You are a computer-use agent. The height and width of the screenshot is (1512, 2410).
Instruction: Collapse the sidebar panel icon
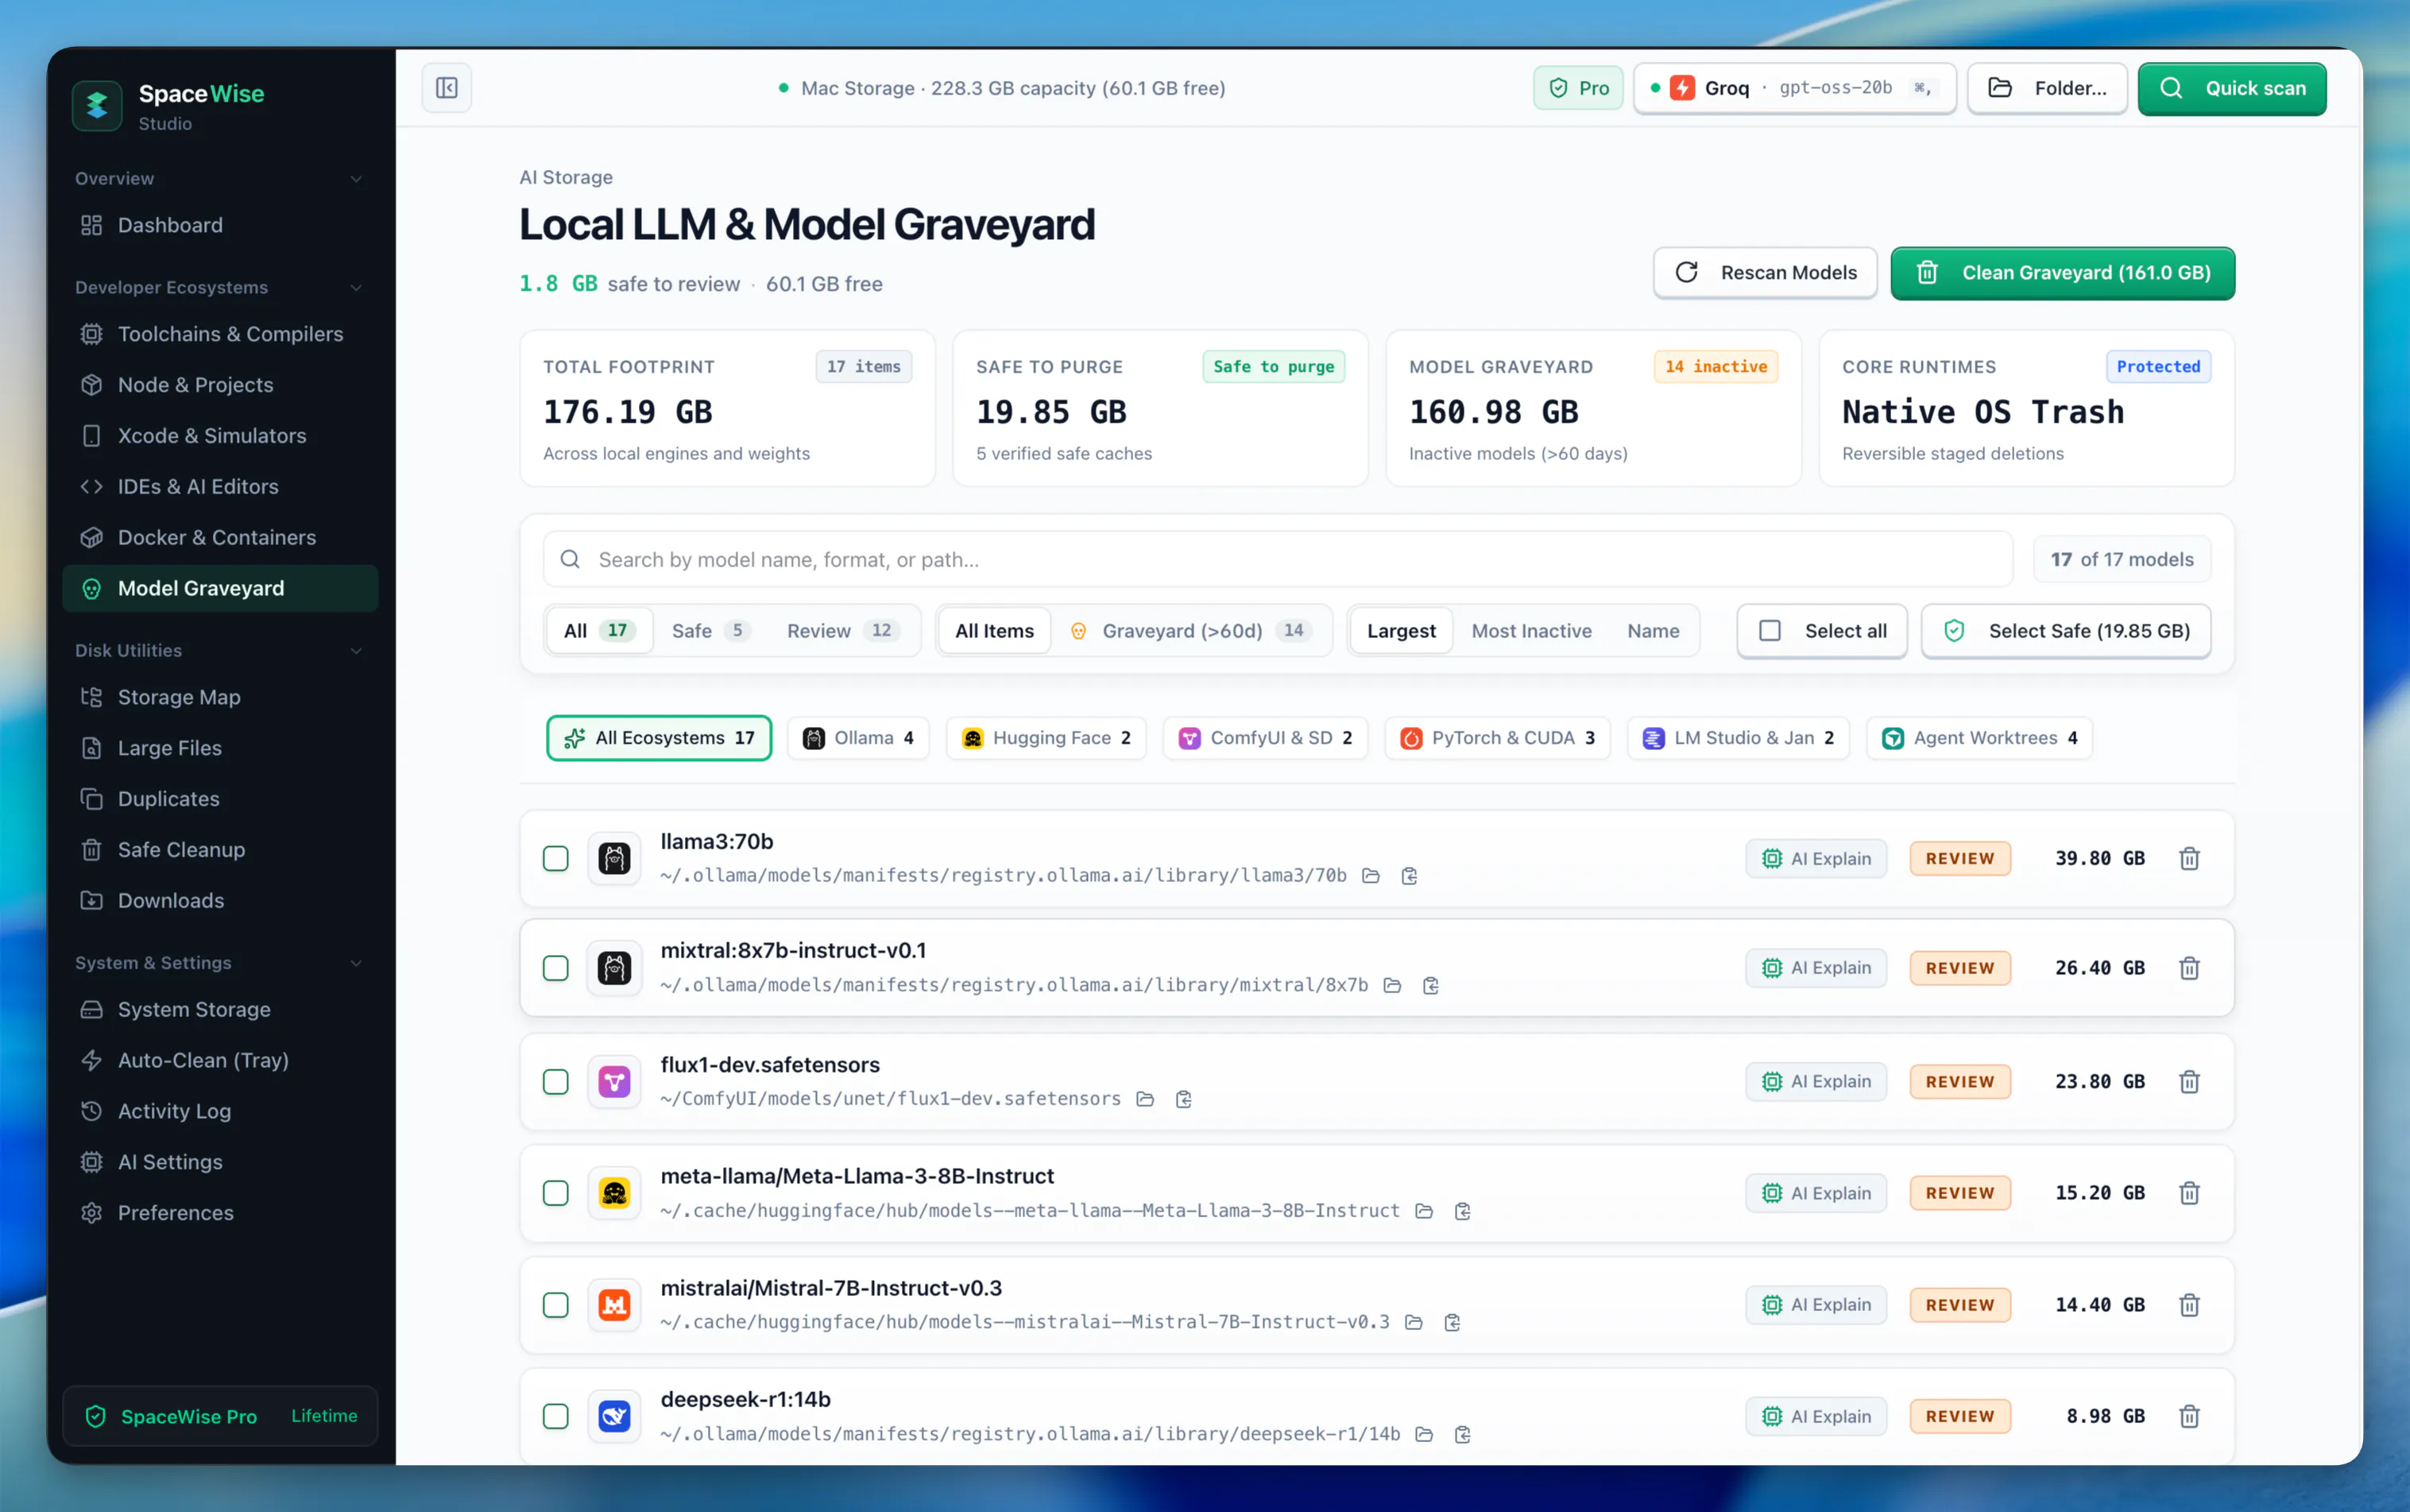(x=446, y=88)
